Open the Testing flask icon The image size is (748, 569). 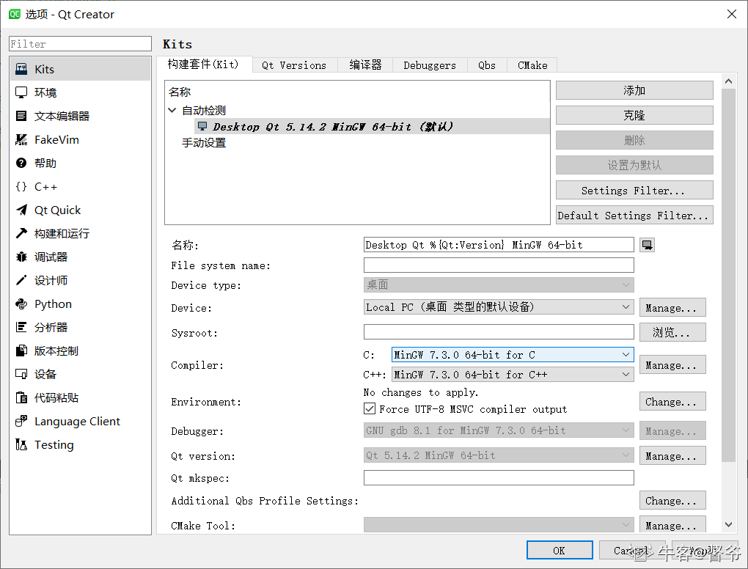click(x=21, y=445)
